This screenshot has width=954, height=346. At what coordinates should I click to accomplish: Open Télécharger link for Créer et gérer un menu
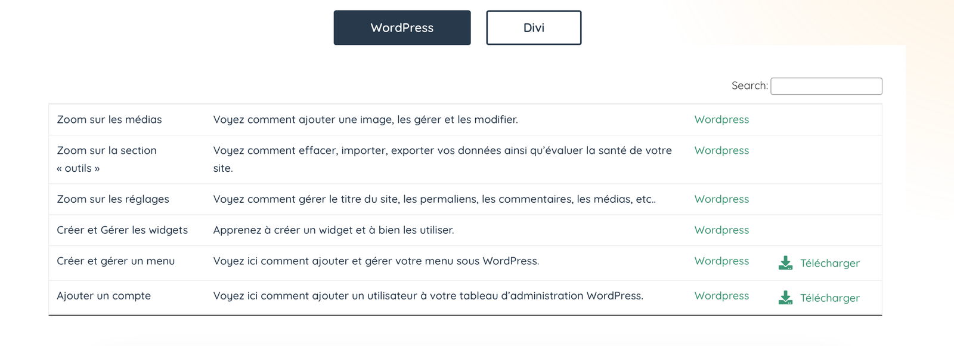[829, 263]
